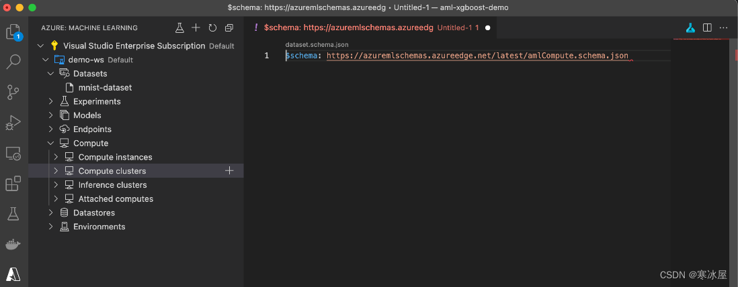Expand the Datastores chevron
The height and width of the screenshot is (287, 738).
coord(51,213)
